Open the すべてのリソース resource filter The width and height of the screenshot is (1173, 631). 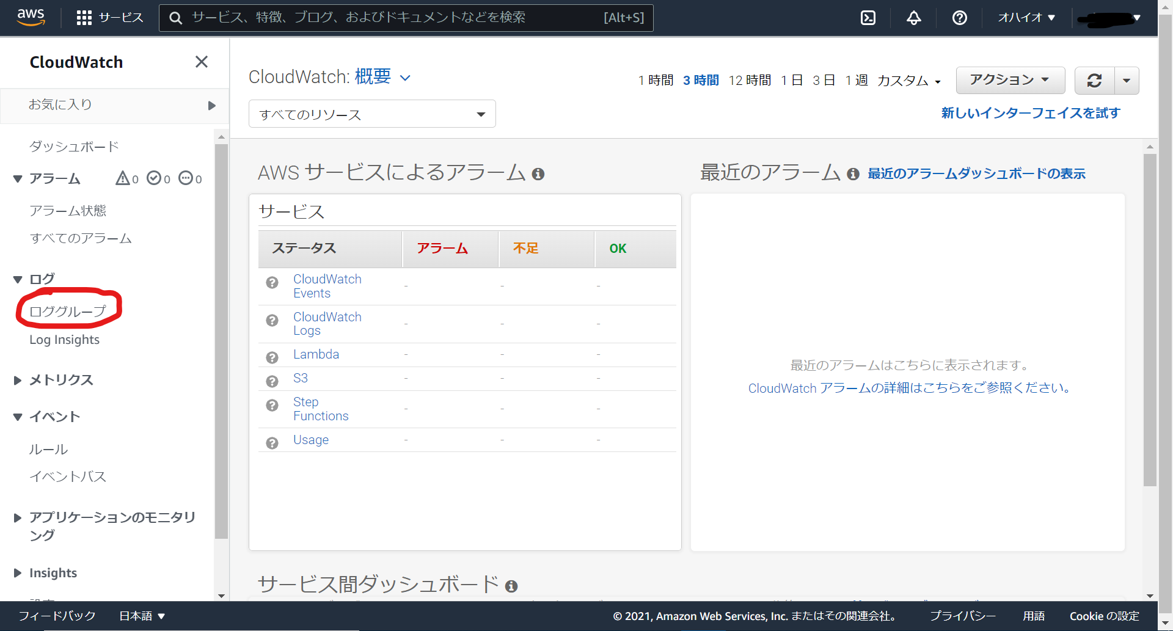tap(372, 114)
